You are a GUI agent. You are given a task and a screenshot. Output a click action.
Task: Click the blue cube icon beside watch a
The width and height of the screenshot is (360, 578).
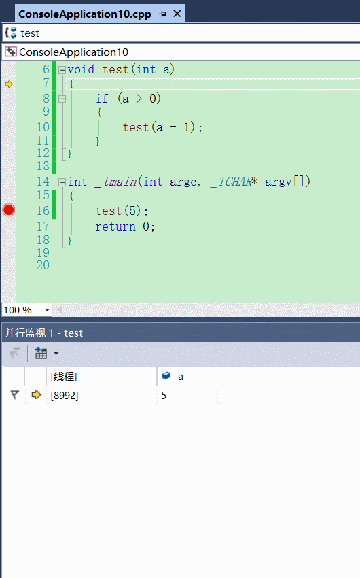(x=166, y=375)
